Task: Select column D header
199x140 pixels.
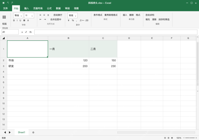Action: point(129,38)
